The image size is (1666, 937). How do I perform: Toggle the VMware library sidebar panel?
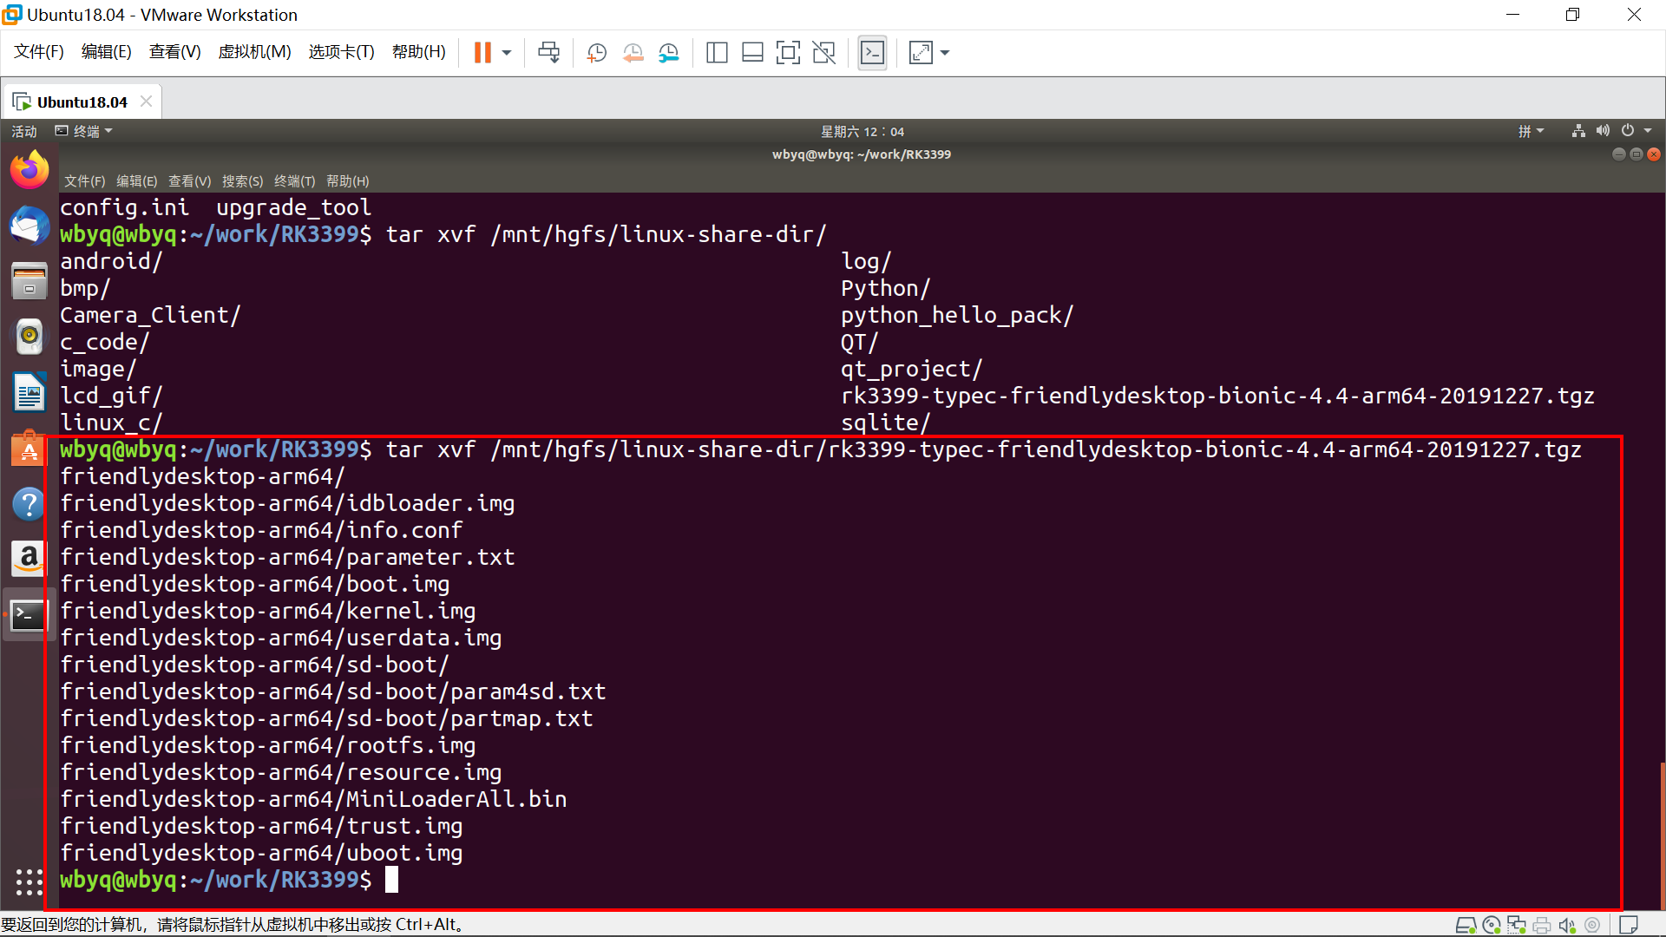[x=716, y=53]
